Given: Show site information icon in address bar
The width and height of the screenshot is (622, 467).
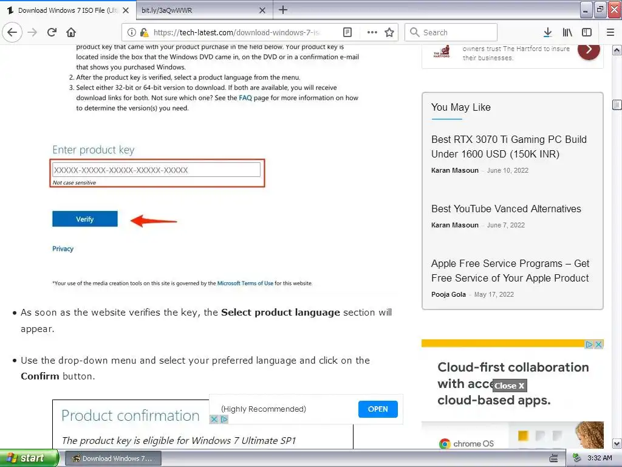Looking at the screenshot, I should pos(132,32).
